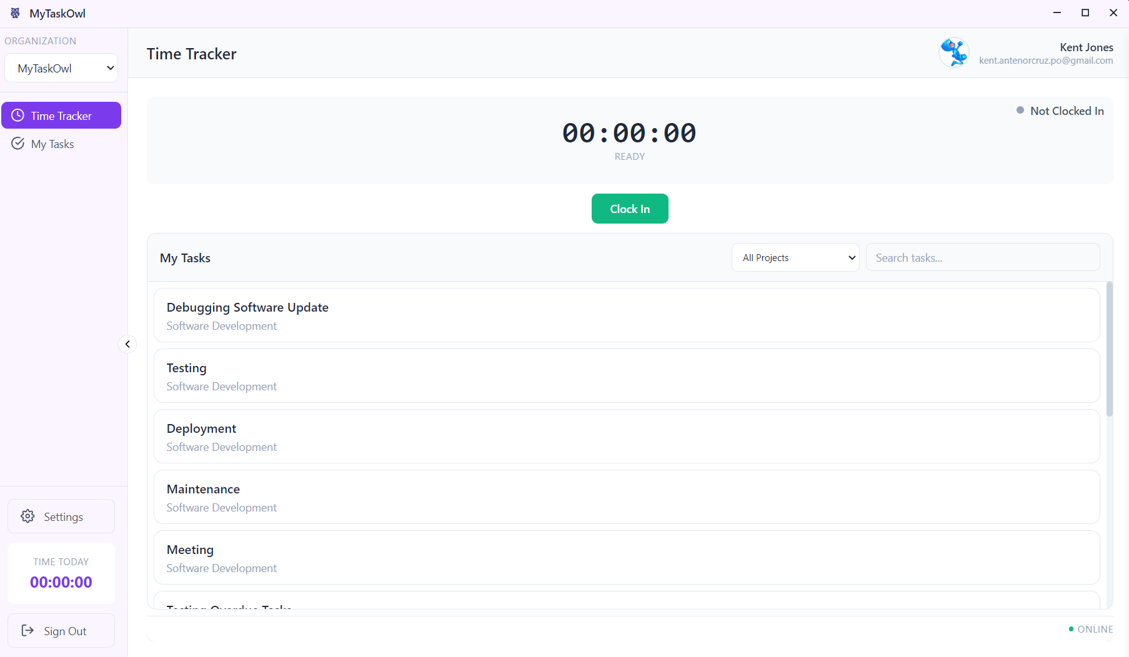Click the READY label under the timer
Image resolution: width=1129 pixels, height=657 pixels.
pyautogui.click(x=630, y=157)
